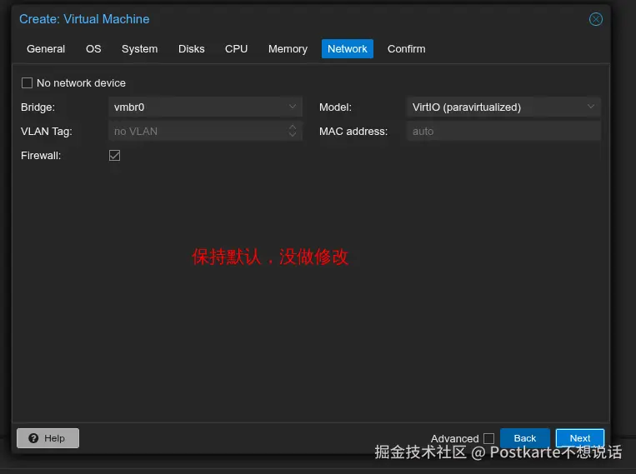
Task: Click the MAC address label
Action: (353, 132)
